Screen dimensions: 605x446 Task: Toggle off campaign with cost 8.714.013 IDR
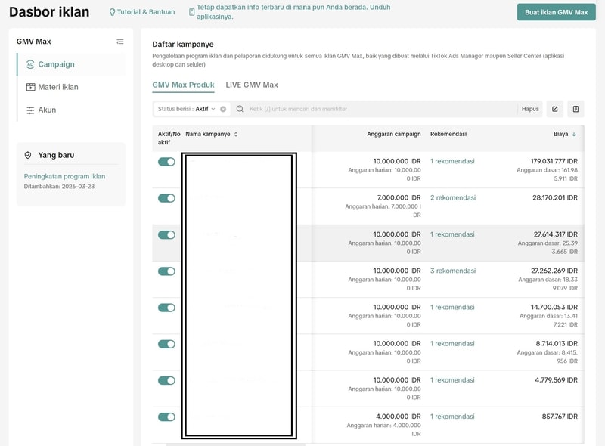click(x=166, y=344)
